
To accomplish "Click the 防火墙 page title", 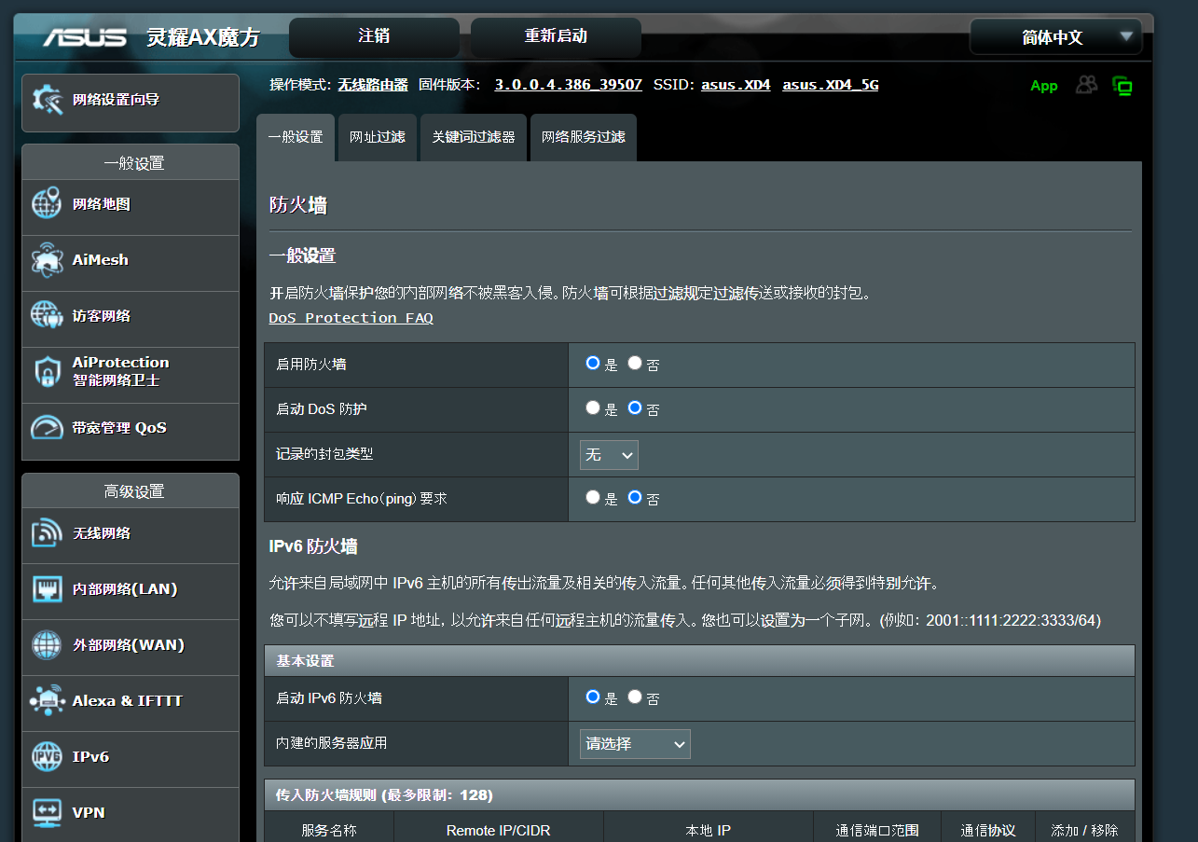I will point(298,205).
